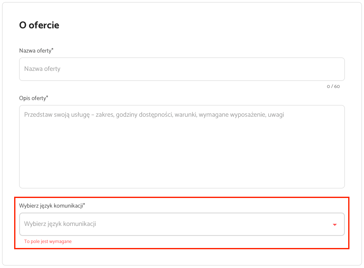Screen dimensions: 364x268
Task: Click the 0 / 60 character counter
Action: tap(333, 87)
